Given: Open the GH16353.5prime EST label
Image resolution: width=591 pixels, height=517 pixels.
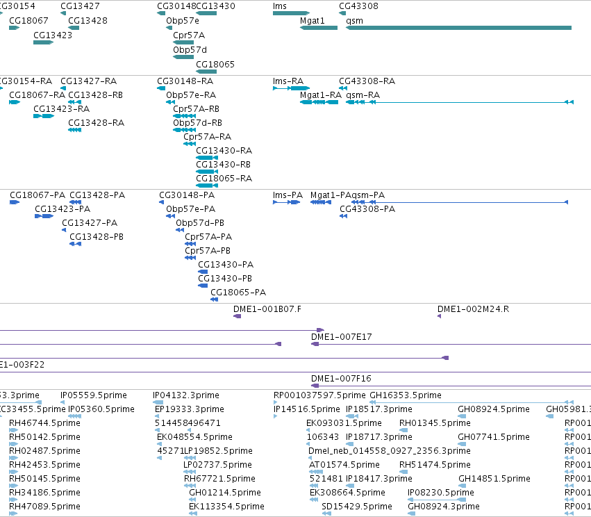Looking at the screenshot, I should point(406,395).
